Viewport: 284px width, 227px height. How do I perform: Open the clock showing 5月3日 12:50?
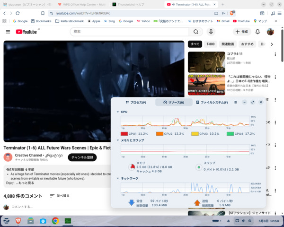[269, 221]
